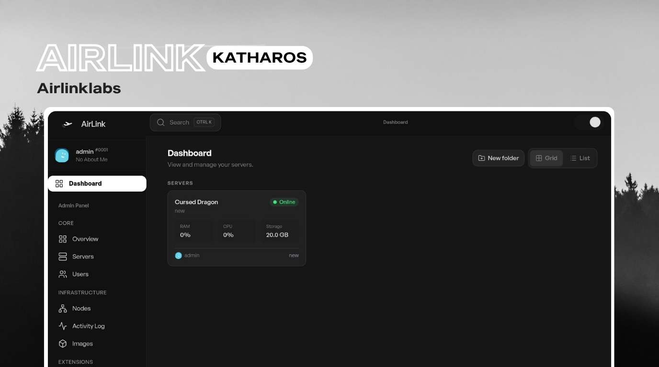The image size is (659, 367).
Task: Click the Dashboard breadcrumb in top bar
Action: [396, 122]
